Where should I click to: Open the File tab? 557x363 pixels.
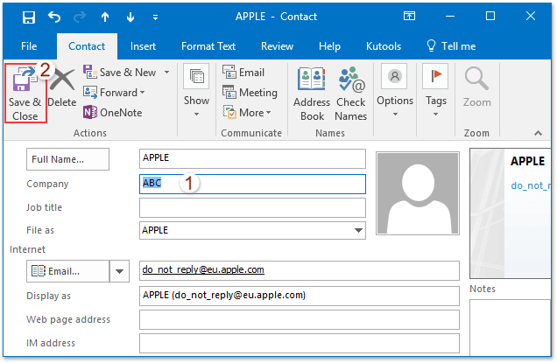29,46
